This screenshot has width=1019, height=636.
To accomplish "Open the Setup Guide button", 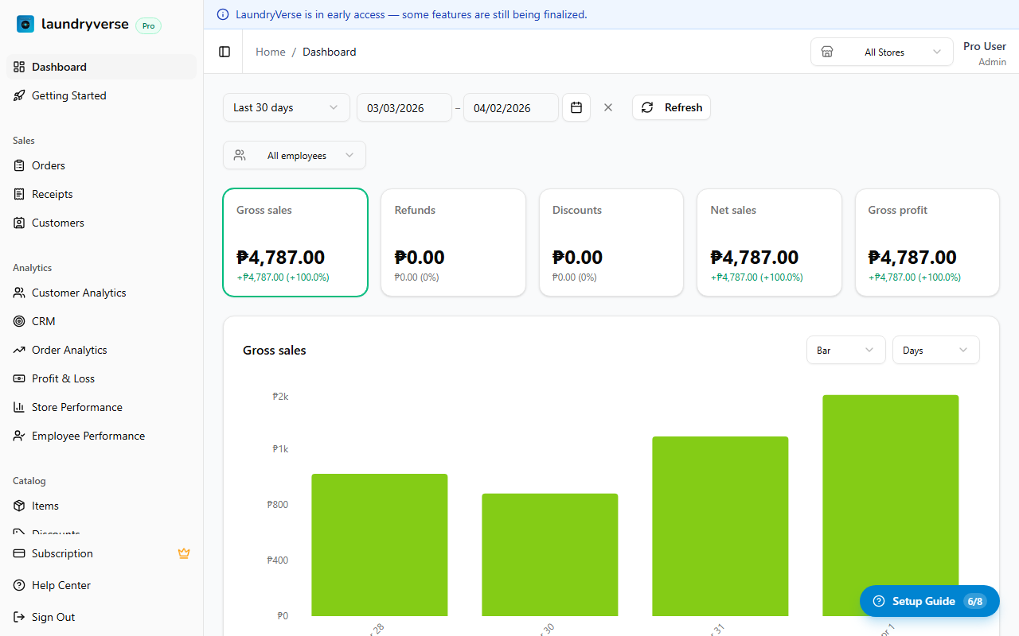I will pos(929,601).
